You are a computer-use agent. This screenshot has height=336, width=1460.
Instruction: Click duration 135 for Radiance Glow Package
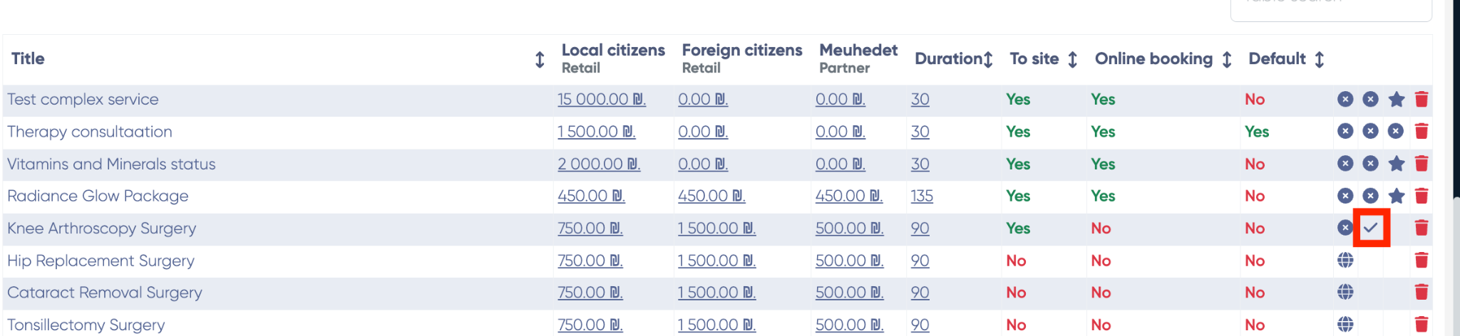tap(921, 196)
